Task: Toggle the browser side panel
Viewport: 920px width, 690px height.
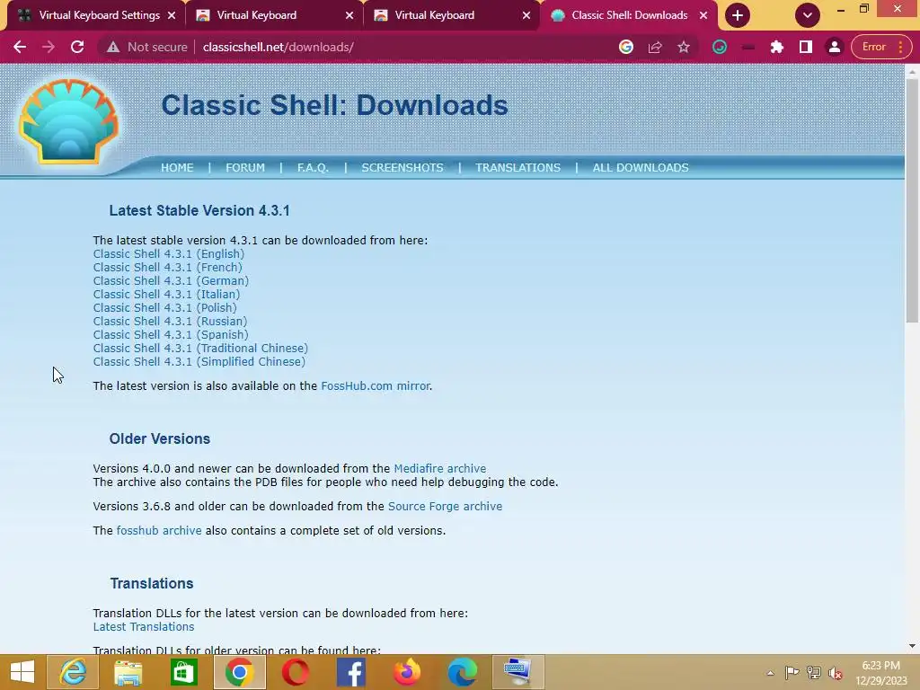Action: (x=806, y=47)
